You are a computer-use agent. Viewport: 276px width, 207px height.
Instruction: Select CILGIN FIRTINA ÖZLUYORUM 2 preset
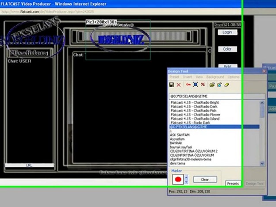[193, 151]
